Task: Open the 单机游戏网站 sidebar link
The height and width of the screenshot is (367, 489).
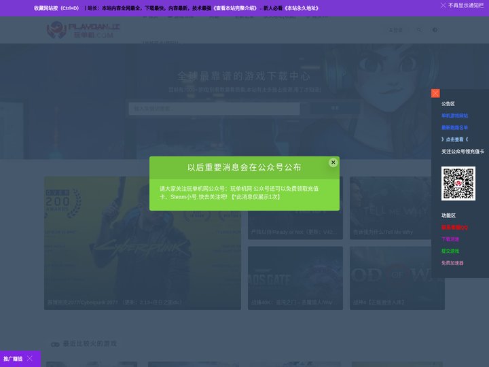Action: coord(454,116)
